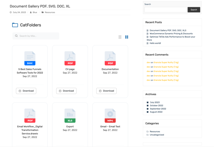Click the PDF icon for Documentation
214x147 pixels.
110,58
